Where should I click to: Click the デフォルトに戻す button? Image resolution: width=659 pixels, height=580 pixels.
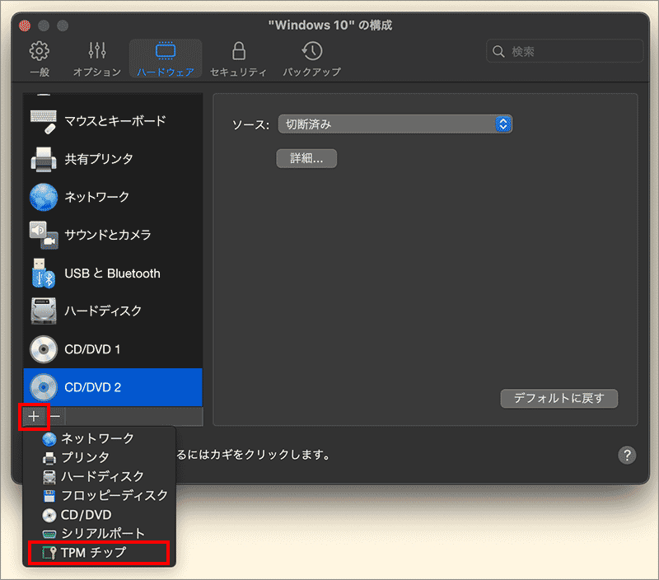(559, 398)
